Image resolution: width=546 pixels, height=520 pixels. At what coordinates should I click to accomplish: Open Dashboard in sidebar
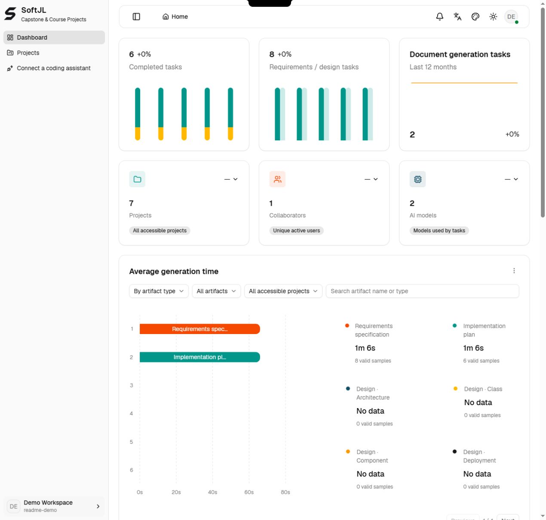54,37
